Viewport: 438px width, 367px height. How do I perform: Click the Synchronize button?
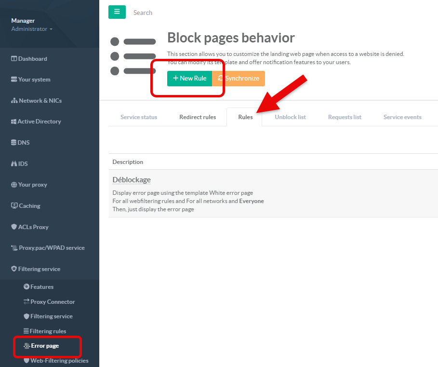[239, 79]
